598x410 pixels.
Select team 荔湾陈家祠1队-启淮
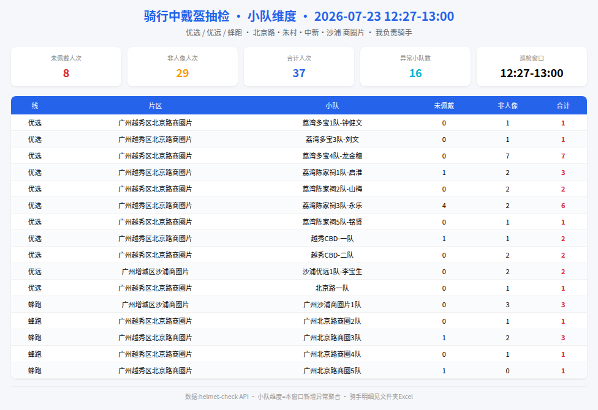(x=332, y=173)
